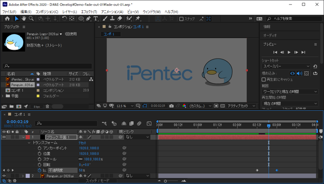Open the 12.5% magnification dropdown
Image resolution: width=324 pixels, height=184 pixels.
(125, 106)
